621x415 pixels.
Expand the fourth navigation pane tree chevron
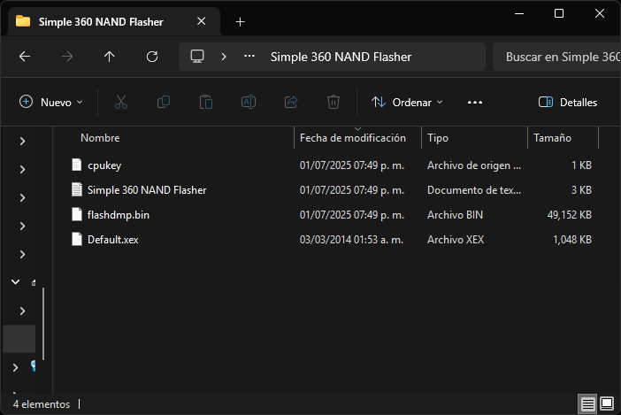(23, 227)
